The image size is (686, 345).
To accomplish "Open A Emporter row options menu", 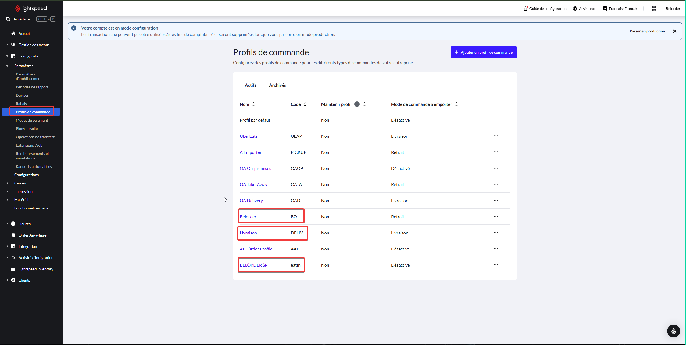I will coord(496,152).
